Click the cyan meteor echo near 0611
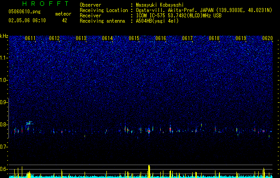The image size is (280, 178). click(29, 123)
